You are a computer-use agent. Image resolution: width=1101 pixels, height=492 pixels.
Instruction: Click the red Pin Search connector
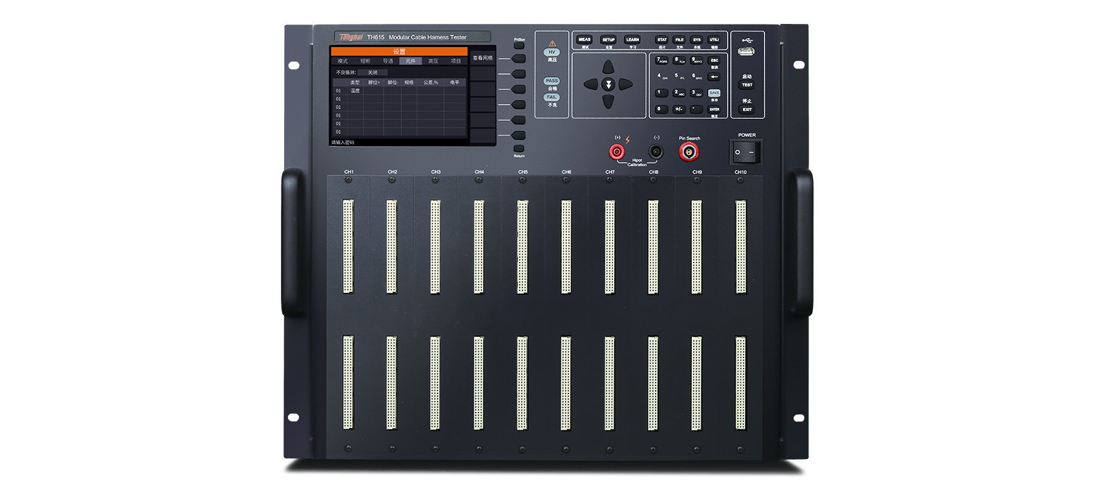click(688, 152)
